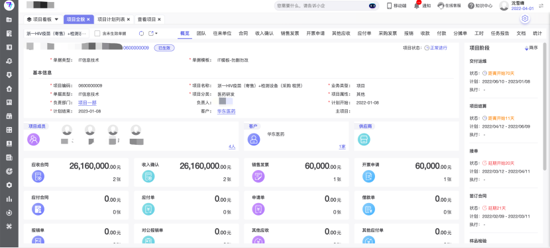This screenshot has width=550, height=248.
Task: Toggle the 降序 sort order
Action: coord(531,48)
